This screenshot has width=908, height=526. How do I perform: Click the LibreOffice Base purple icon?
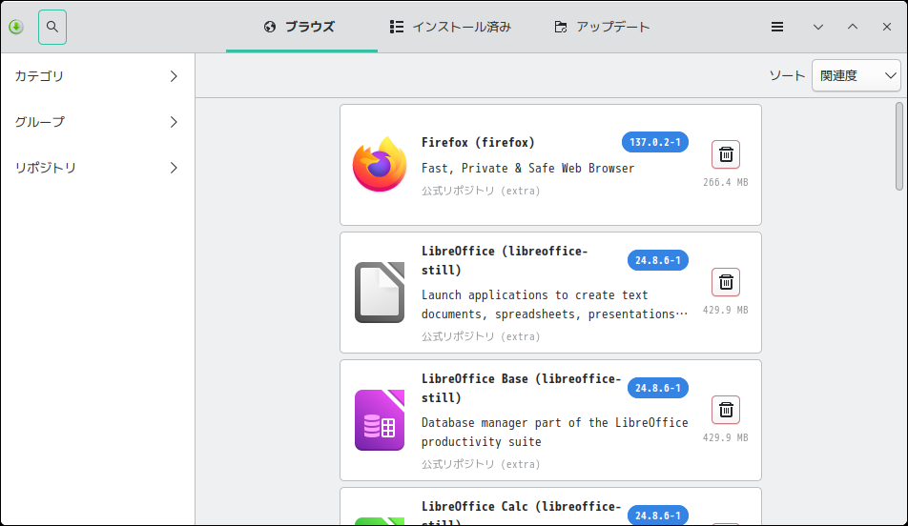380,420
